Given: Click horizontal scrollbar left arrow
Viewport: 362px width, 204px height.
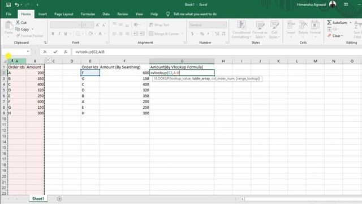Looking at the screenshot, I should [242, 199].
